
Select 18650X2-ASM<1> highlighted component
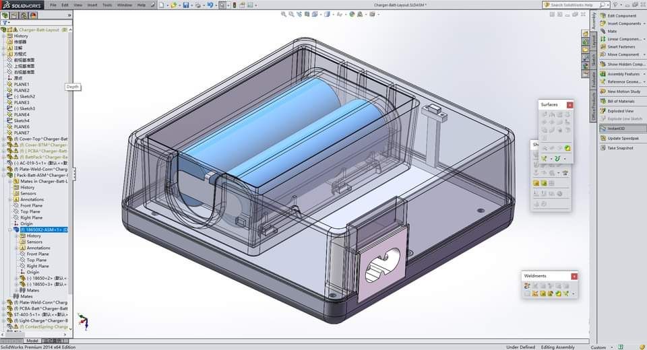click(43, 230)
